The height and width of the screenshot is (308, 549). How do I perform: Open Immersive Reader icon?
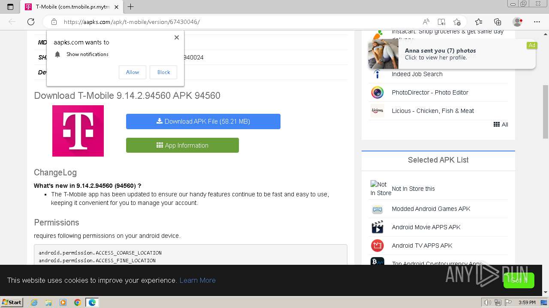pos(441,22)
